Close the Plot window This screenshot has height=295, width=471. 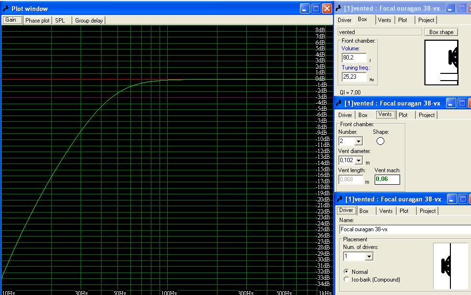click(x=327, y=9)
